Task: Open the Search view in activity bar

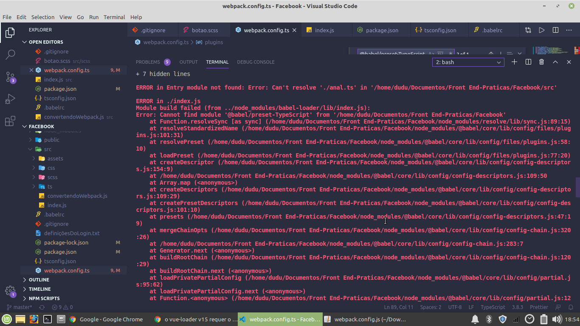Action: coord(10,54)
